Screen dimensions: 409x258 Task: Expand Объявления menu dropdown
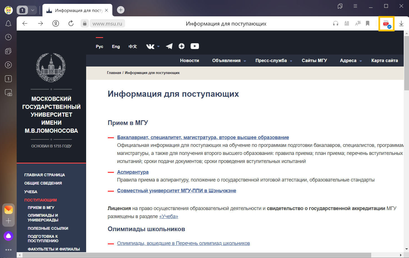[245, 61]
